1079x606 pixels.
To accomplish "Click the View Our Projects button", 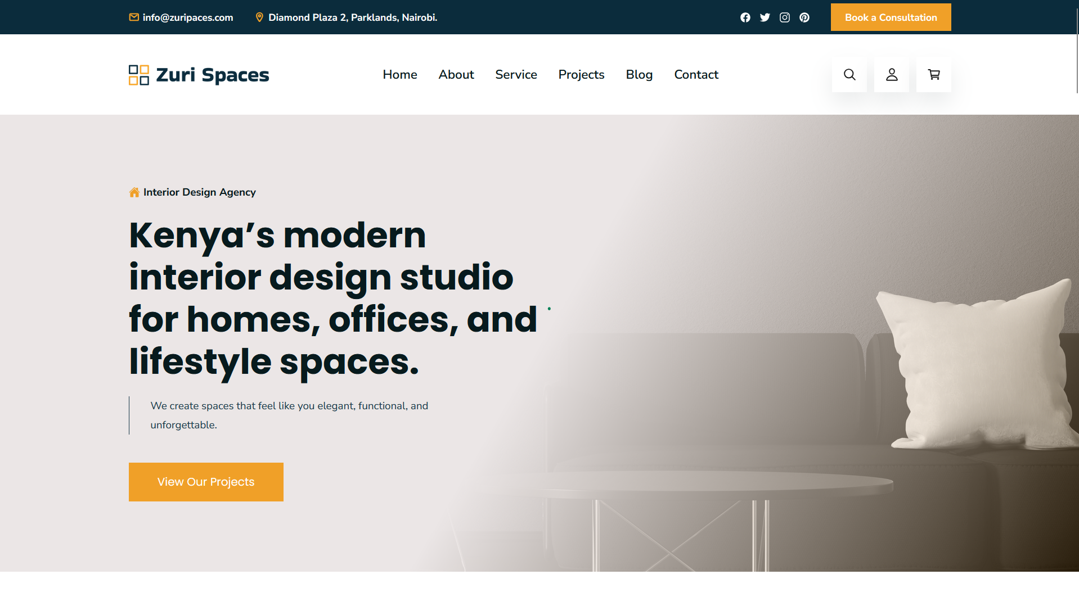I will click(x=206, y=482).
